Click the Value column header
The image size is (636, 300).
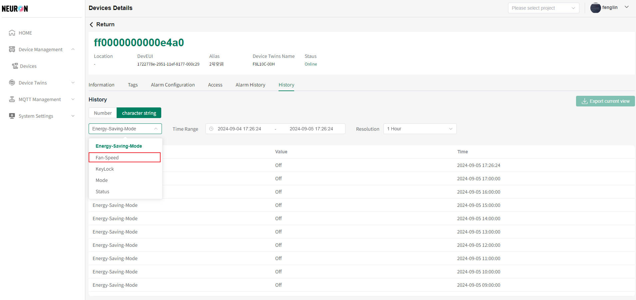[x=281, y=152]
